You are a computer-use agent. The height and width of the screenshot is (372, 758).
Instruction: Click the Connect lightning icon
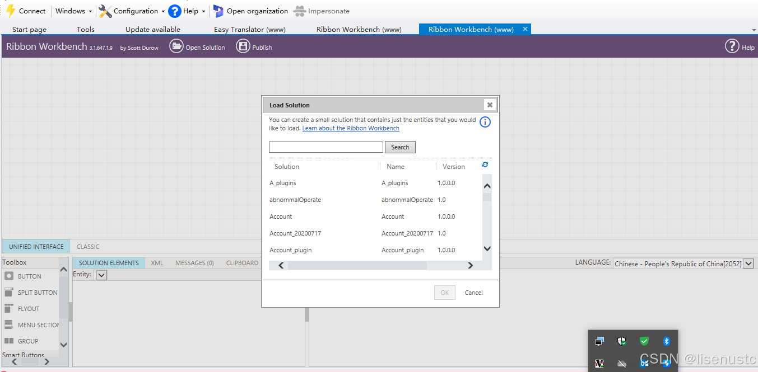point(11,11)
